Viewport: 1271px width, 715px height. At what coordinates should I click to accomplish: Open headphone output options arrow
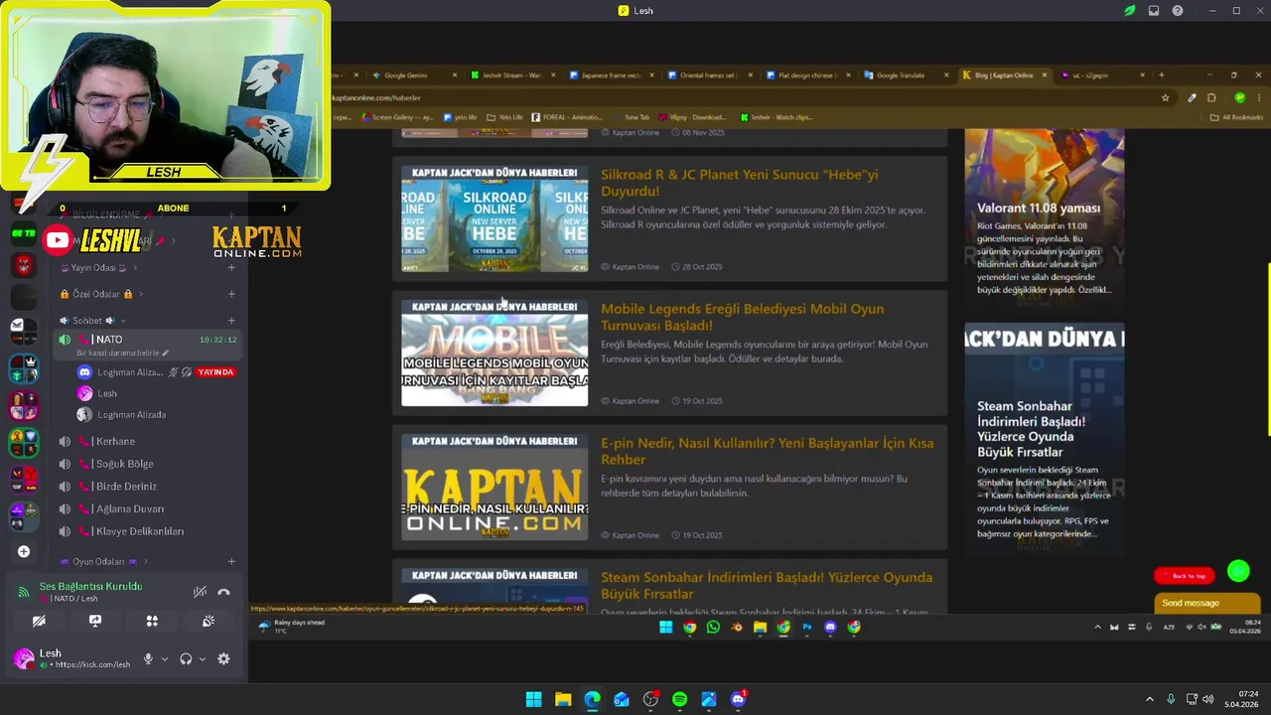click(203, 659)
